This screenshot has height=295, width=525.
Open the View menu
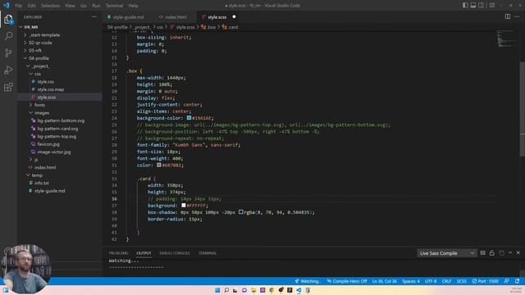[70, 6]
